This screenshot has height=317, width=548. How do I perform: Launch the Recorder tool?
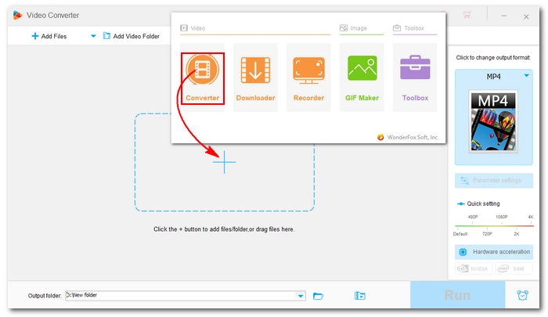click(308, 78)
